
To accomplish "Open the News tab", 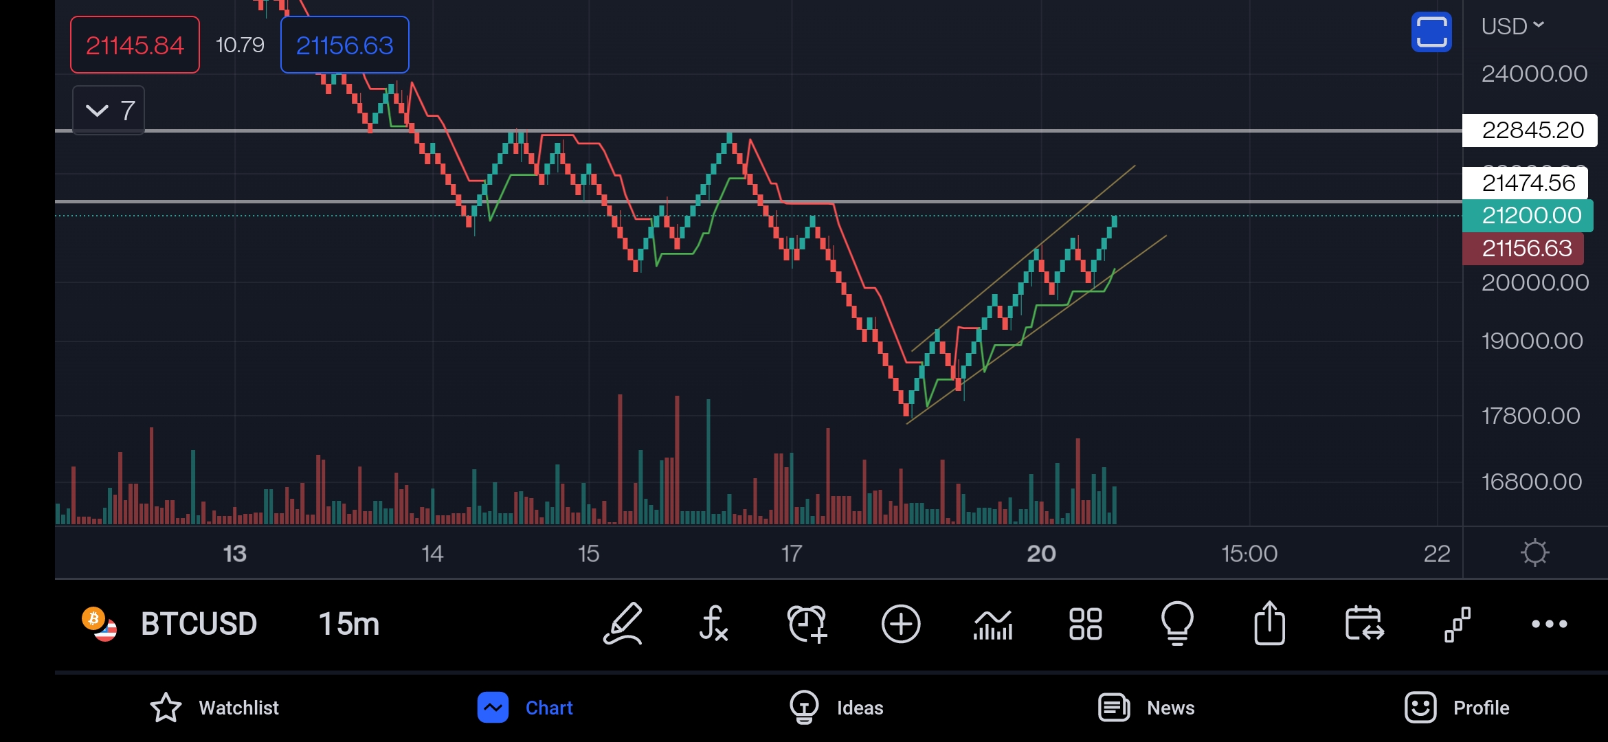I will point(1146,708).
